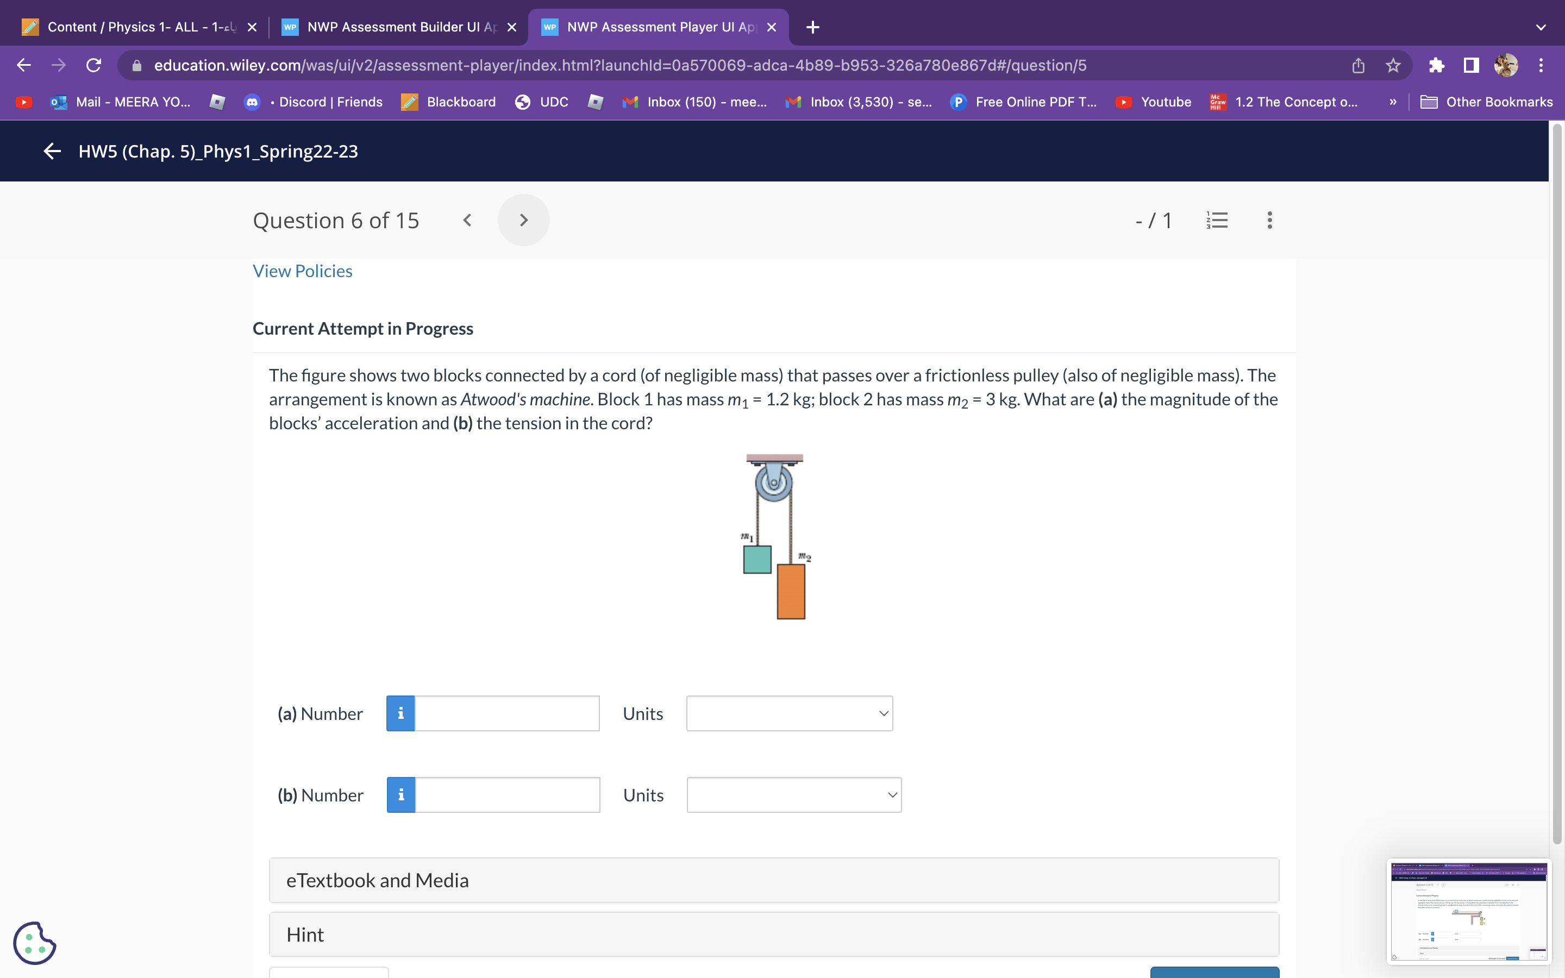Click the info icon for part (a)
This screenshot has height=978, width=1565.
pyautogui.click(x=400, y=713)
